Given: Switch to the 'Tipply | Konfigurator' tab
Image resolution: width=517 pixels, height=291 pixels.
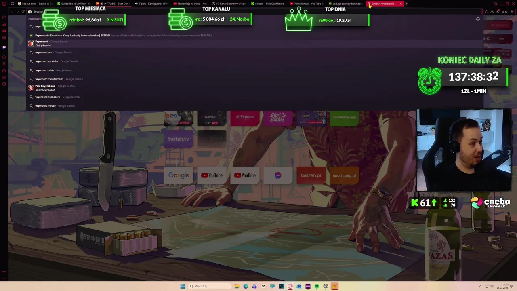Looking at the screenshot, I should pos(152,4).
